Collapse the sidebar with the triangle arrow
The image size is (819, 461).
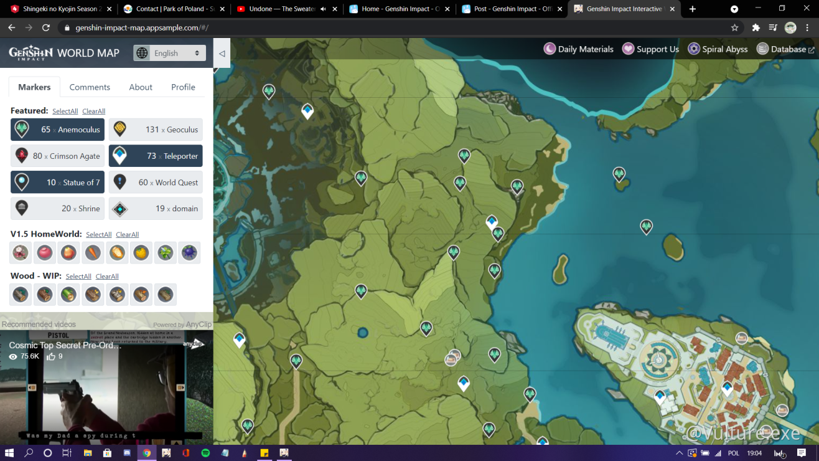pyautogui.click(x=222, y=54)
